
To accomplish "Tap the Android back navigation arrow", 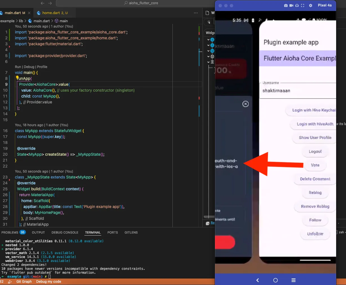I will click(x=257, y=280).
